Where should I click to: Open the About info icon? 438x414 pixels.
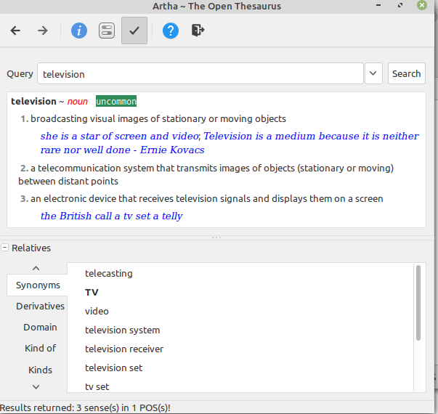coord(79,31)
